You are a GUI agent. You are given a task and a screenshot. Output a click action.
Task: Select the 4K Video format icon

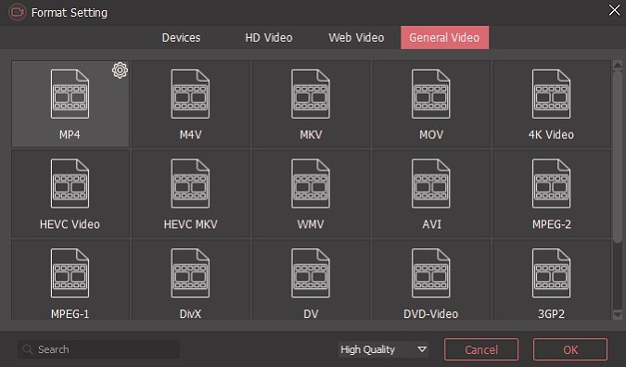[x=551, y=95]
